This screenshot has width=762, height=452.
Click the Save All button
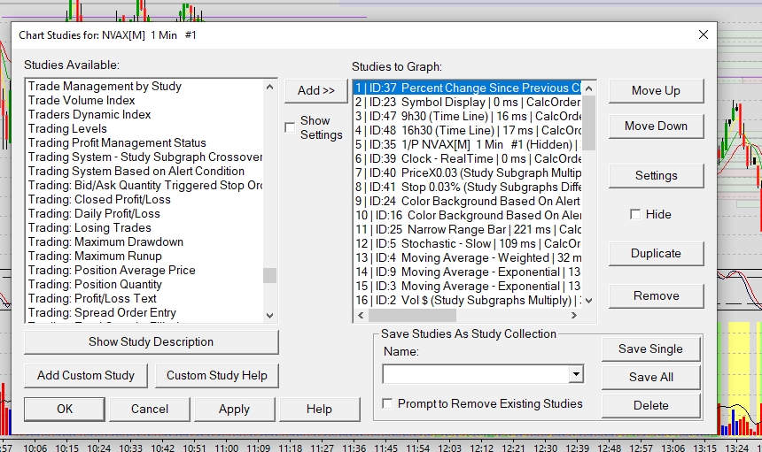click(650, 378)
